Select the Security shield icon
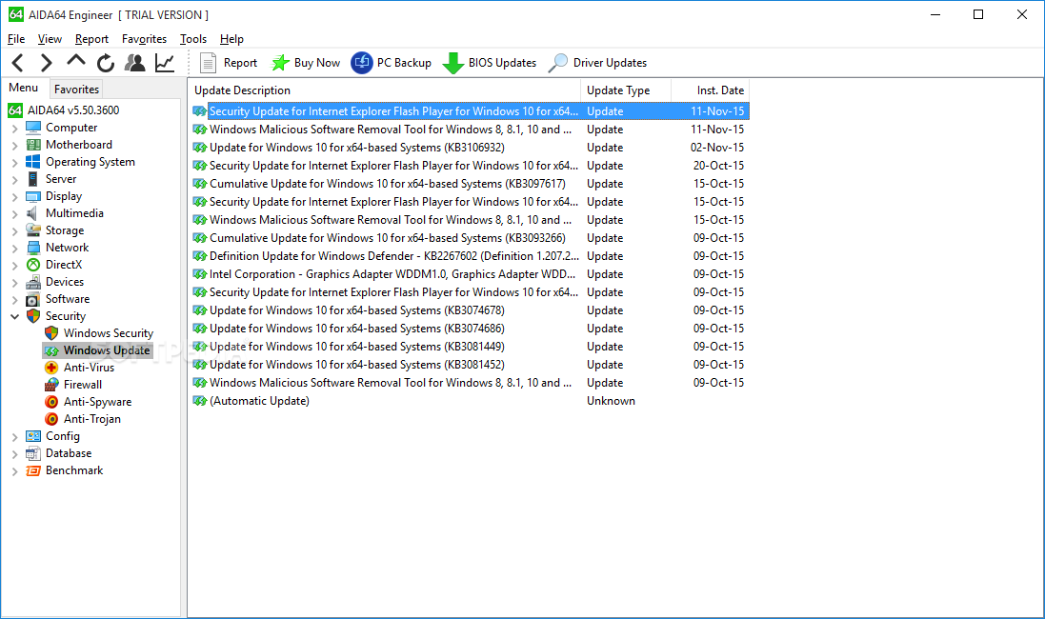The width and height of the screenshot is (1045, 619). click(32, 316)
